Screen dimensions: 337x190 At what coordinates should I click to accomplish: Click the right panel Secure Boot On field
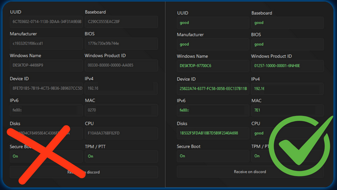click(213, 156)
